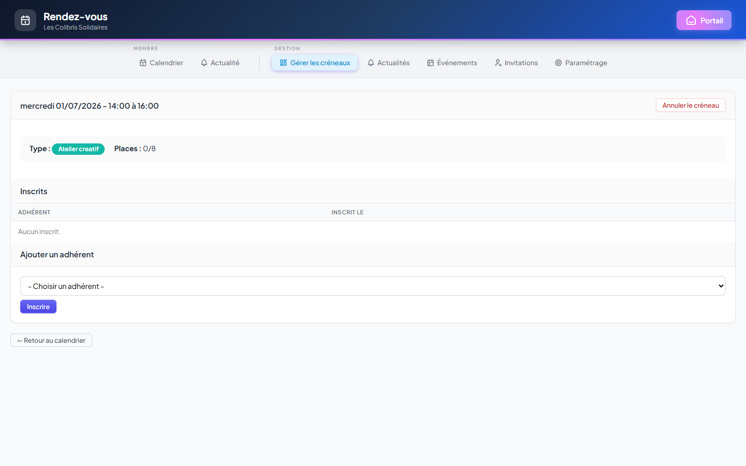Go to the Actualités management tab

(389, 63)
